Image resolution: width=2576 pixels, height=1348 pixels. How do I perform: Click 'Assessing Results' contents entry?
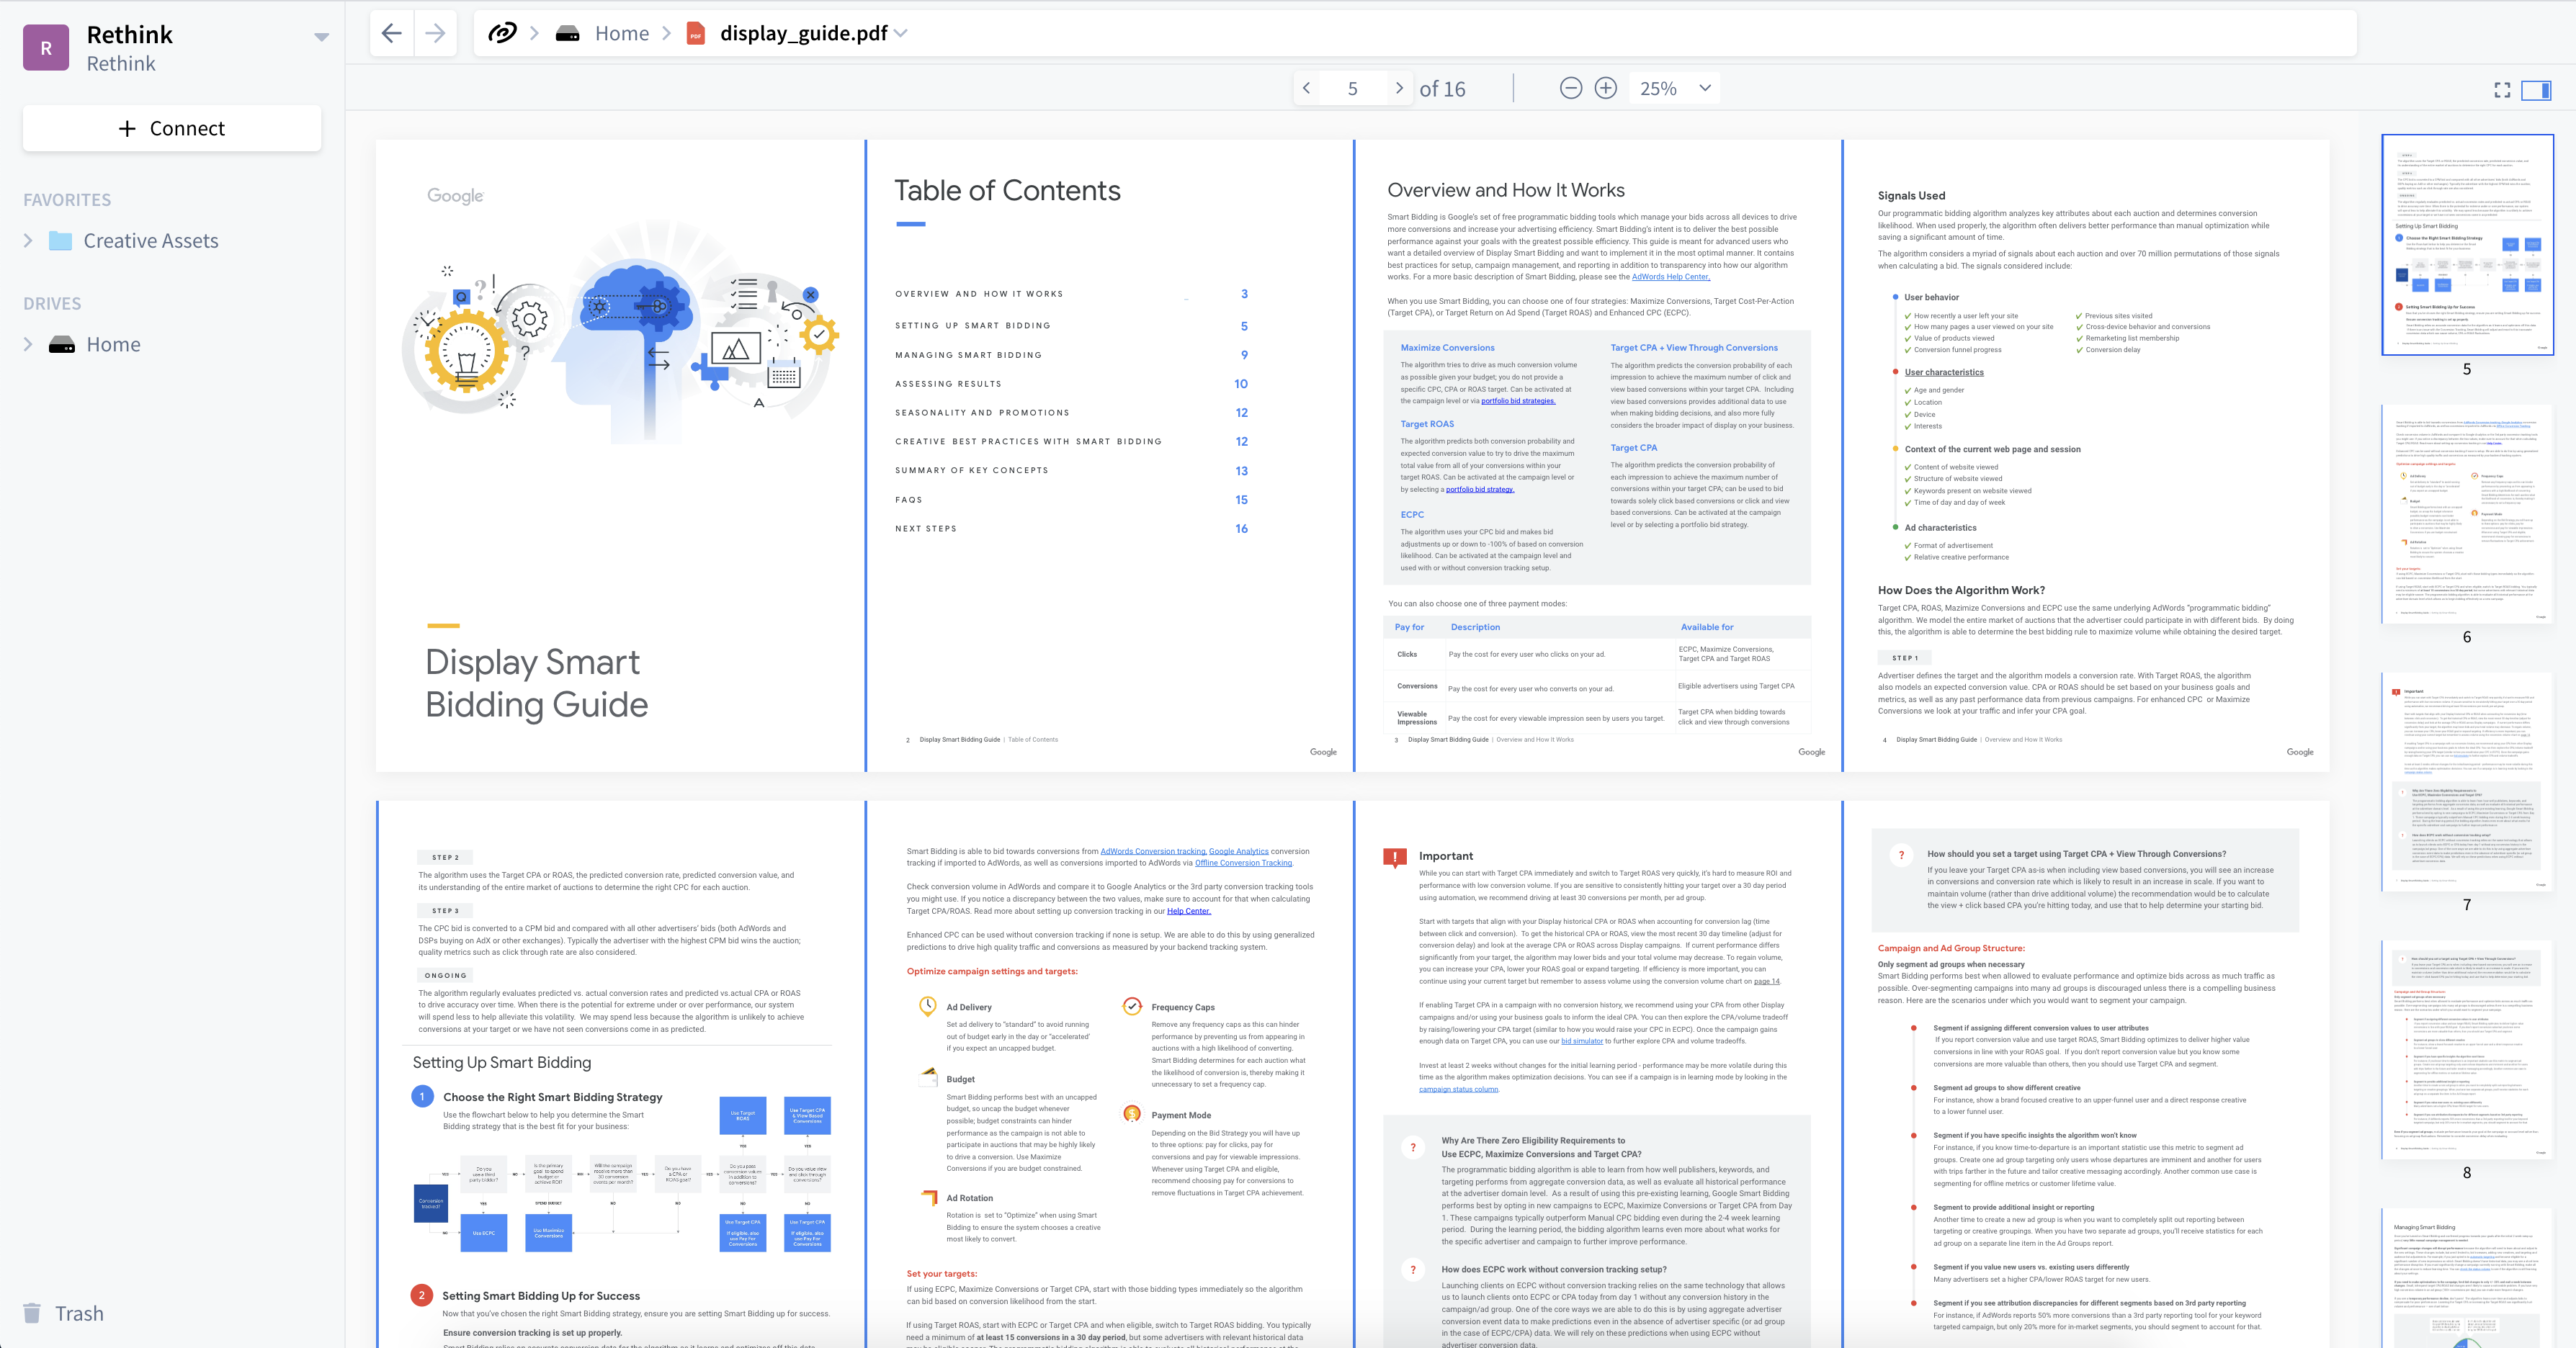pos(948,384)
